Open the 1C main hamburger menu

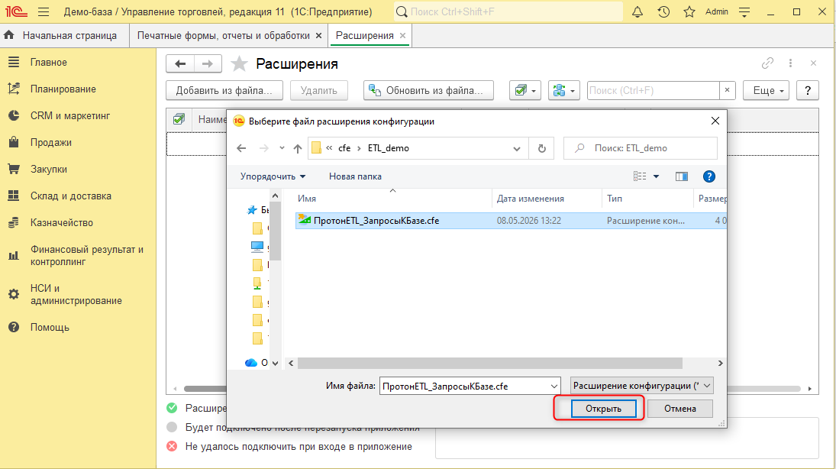click(x=44, y=11)
